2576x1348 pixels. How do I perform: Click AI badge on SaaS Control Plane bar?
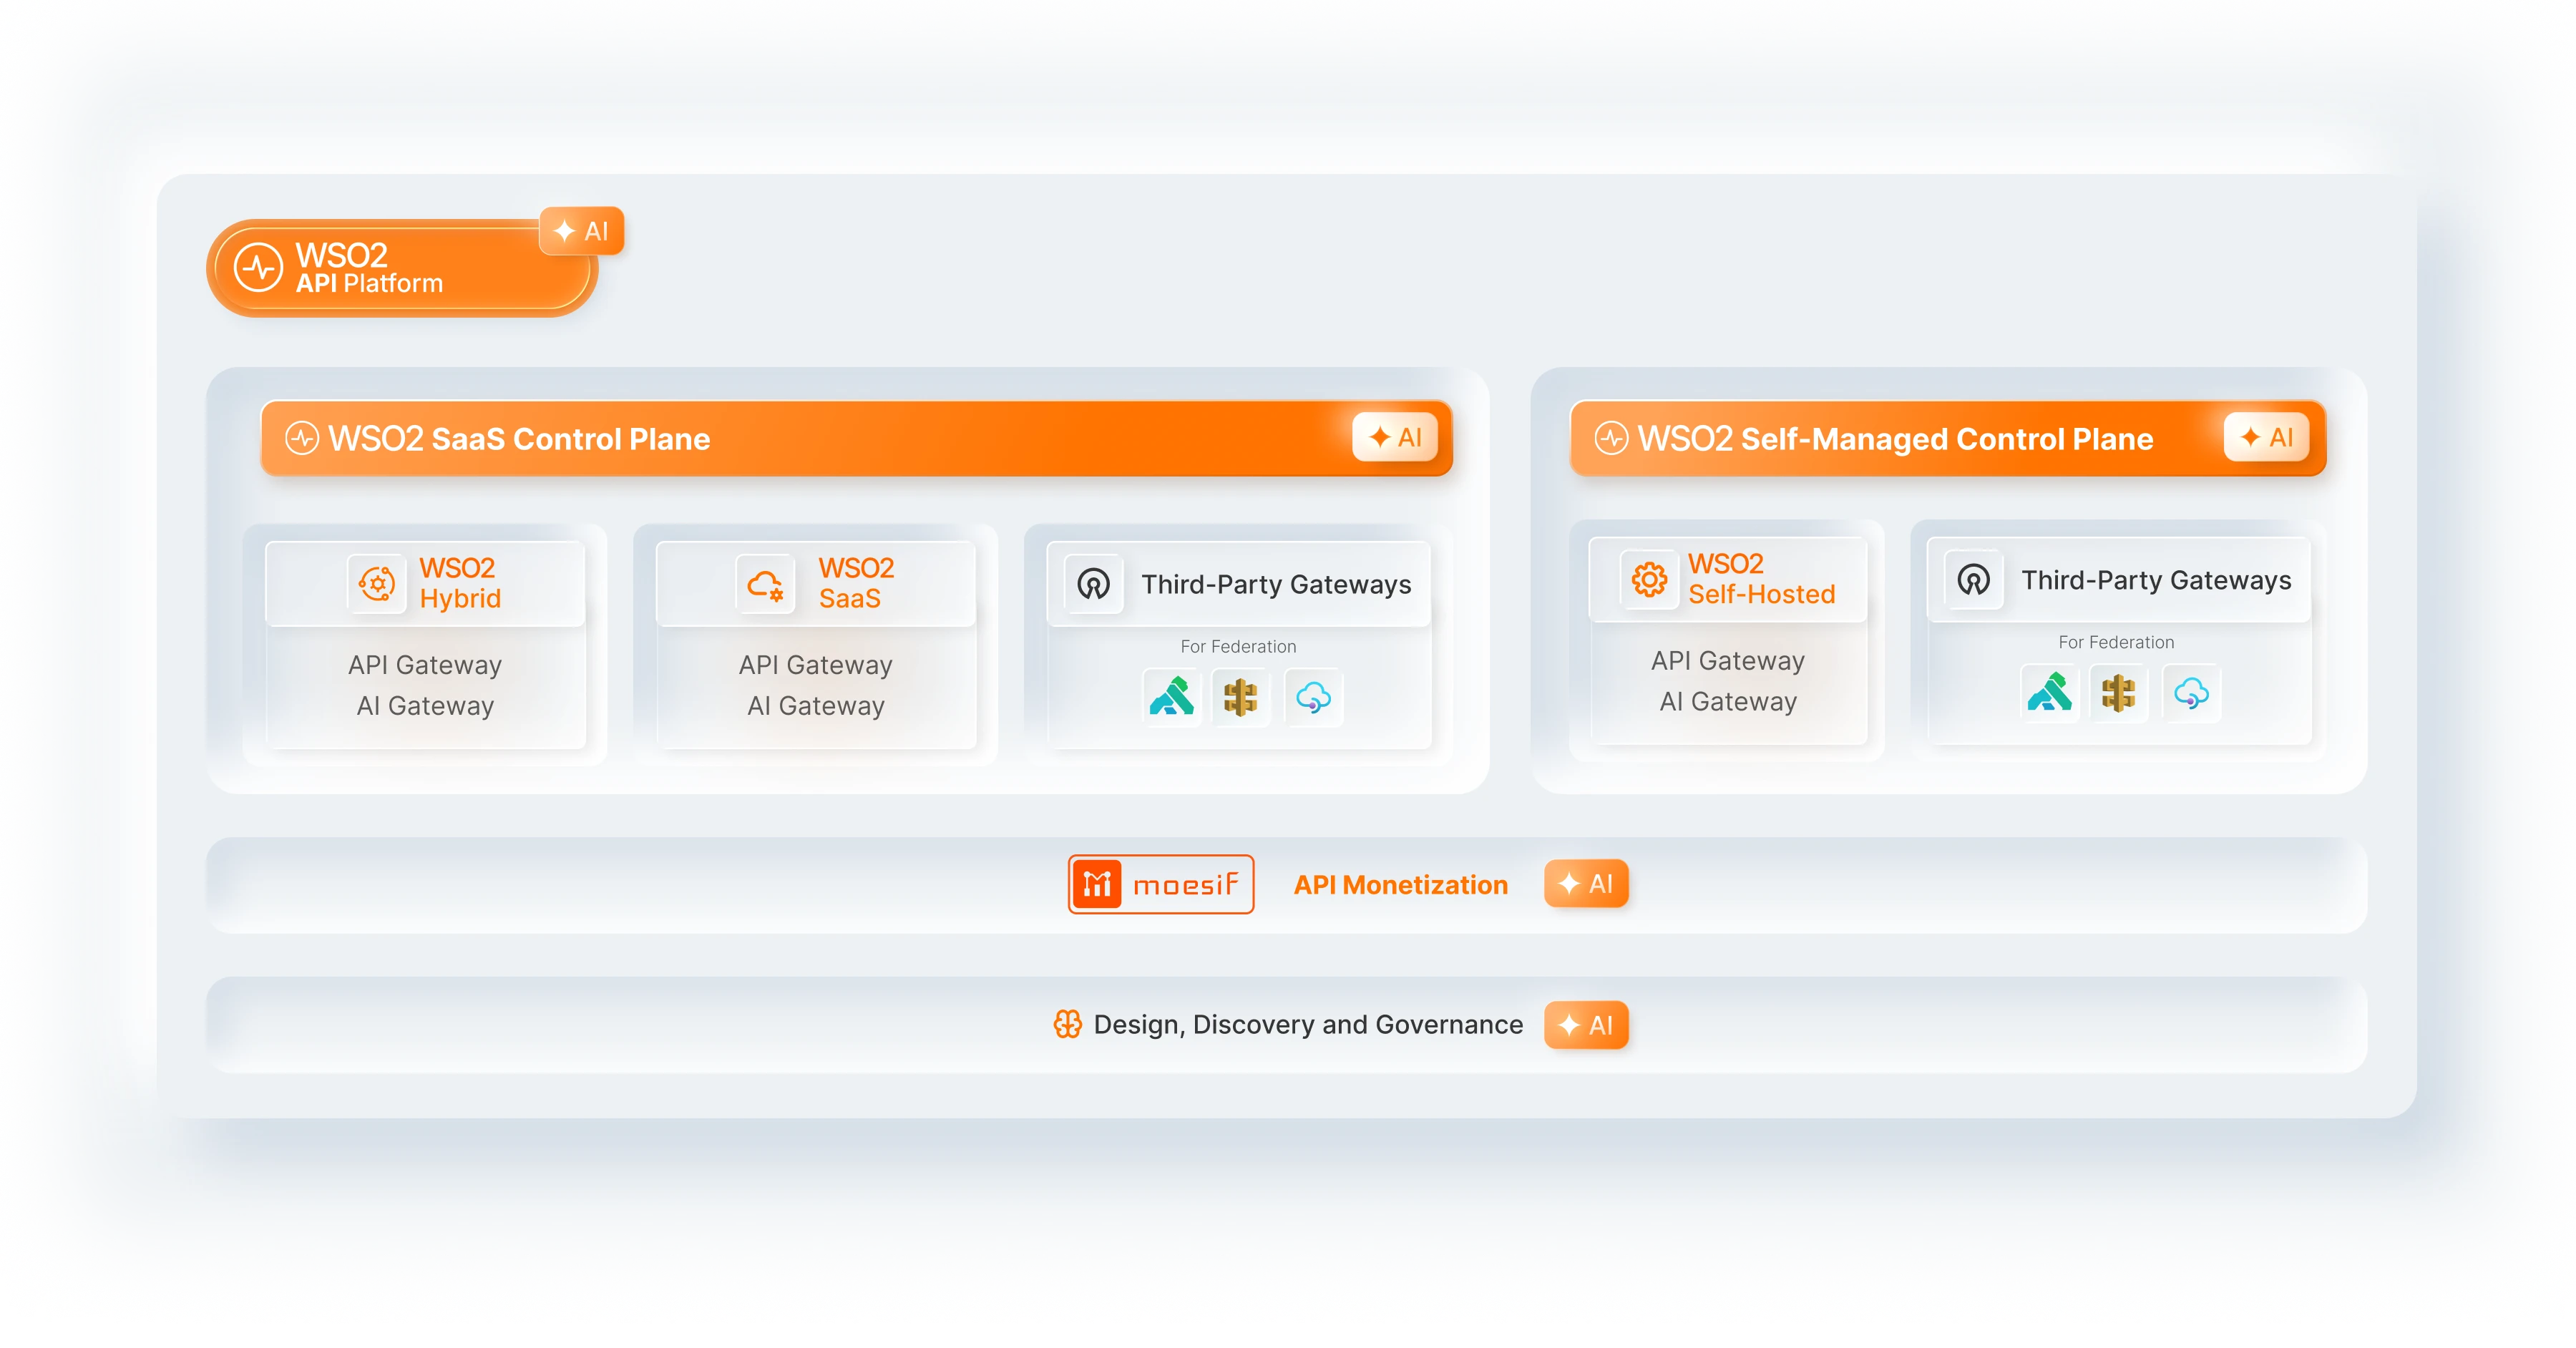coord(1395,437)
